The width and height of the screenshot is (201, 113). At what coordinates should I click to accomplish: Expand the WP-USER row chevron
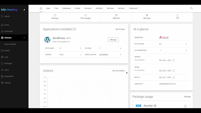tap(121, 48)
